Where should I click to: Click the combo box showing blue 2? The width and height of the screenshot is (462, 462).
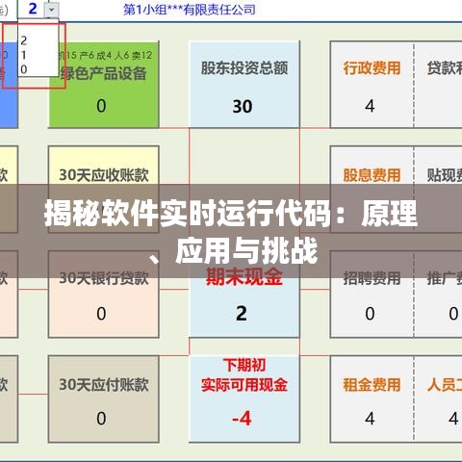click(38, 9)
